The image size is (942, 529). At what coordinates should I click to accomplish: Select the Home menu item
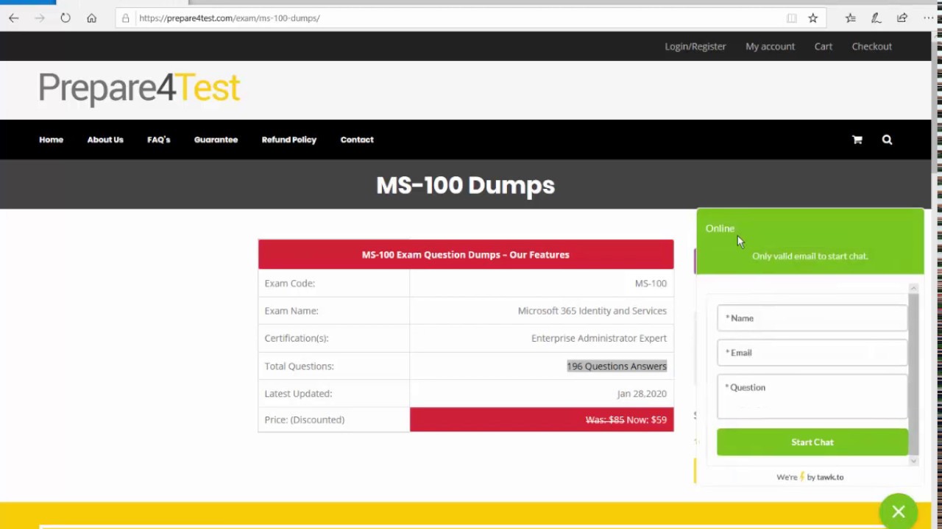point(52,140)
